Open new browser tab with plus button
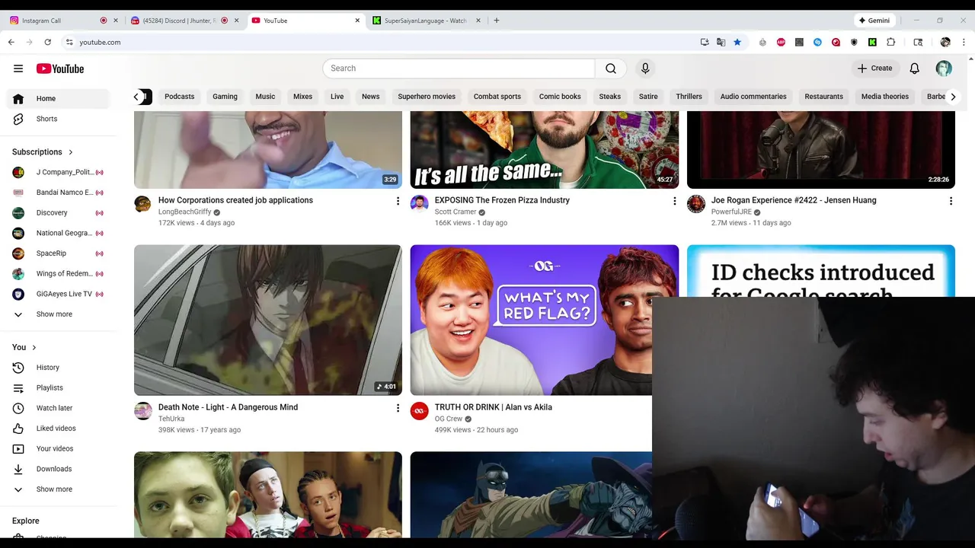 (497, 21)
